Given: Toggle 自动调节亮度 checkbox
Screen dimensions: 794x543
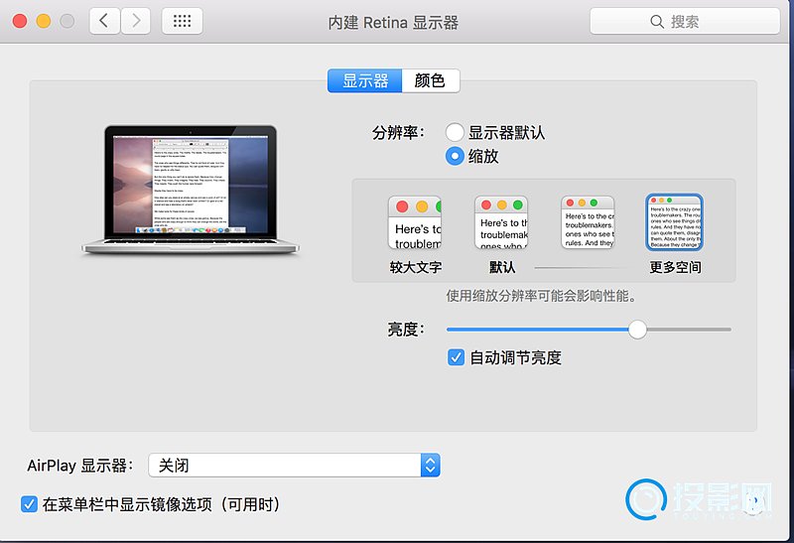Looking at the screenshot, I should click(x=456, y=357).
